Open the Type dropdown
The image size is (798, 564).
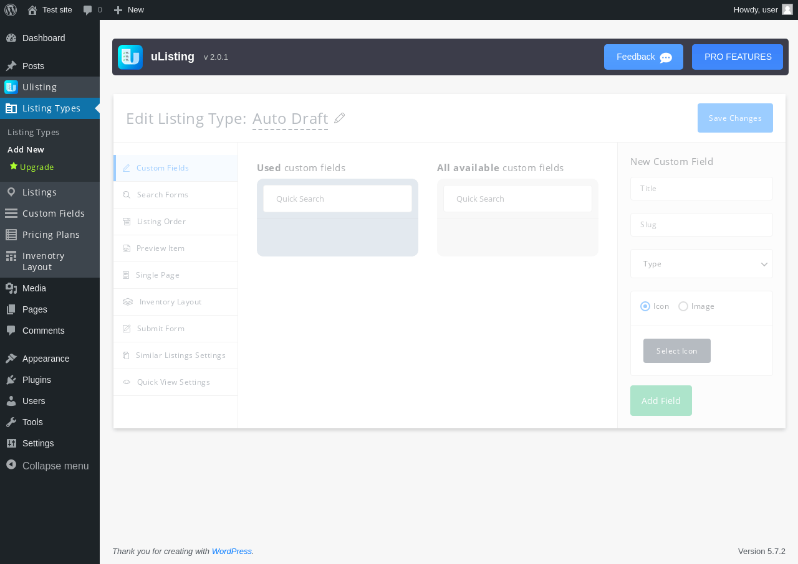(x=701, y=264)
